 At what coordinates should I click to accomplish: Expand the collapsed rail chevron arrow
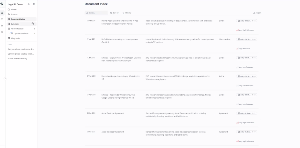(5, 79)
